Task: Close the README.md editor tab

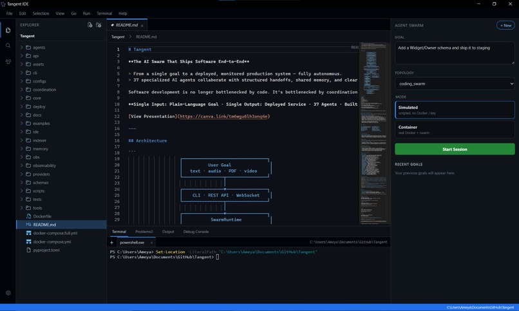Action: point(142,26)
